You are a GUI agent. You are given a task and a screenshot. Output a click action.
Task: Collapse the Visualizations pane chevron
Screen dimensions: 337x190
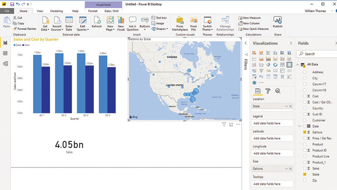coord(290,43)
